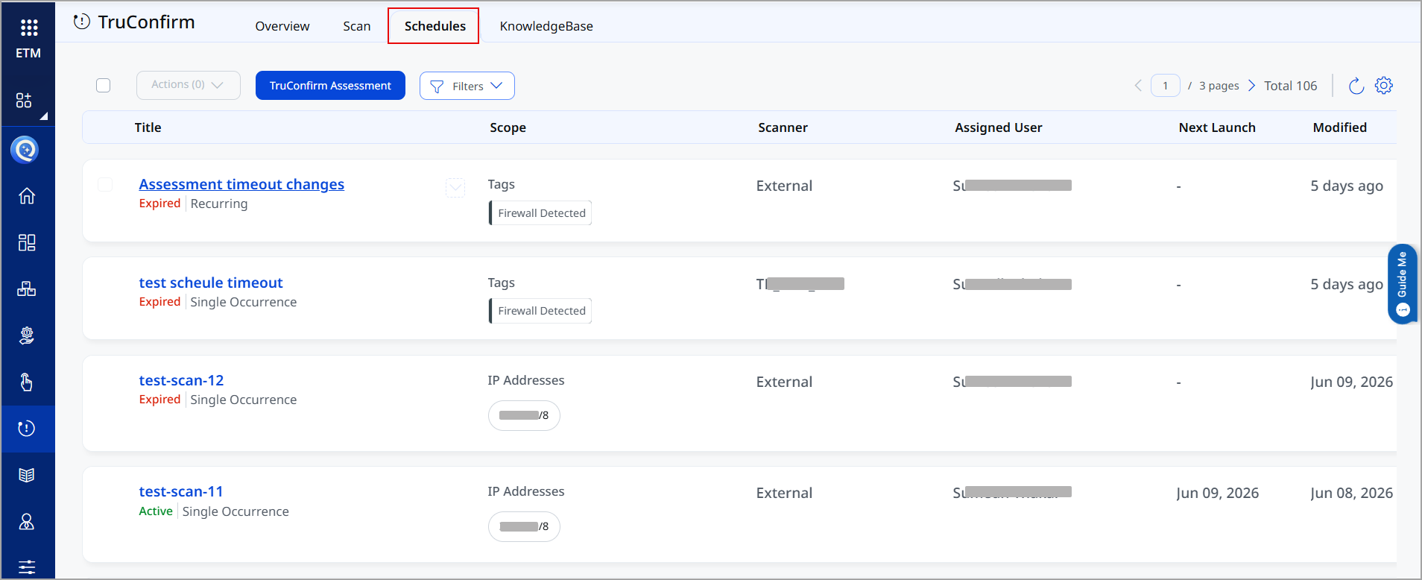Open the Filters dropdown
The width and height of the screenshot is (1422, 580).
(467, 86)
